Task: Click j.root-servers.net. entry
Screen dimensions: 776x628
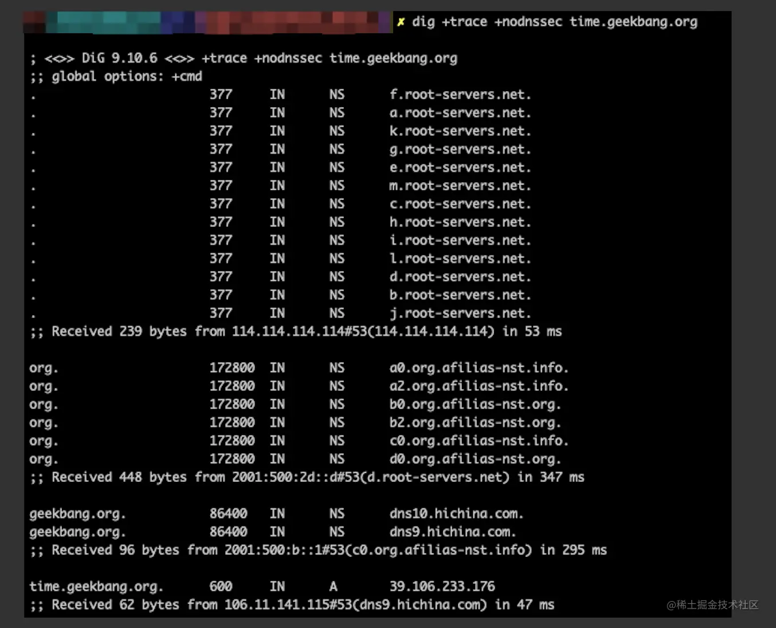Action: [460, 313]
